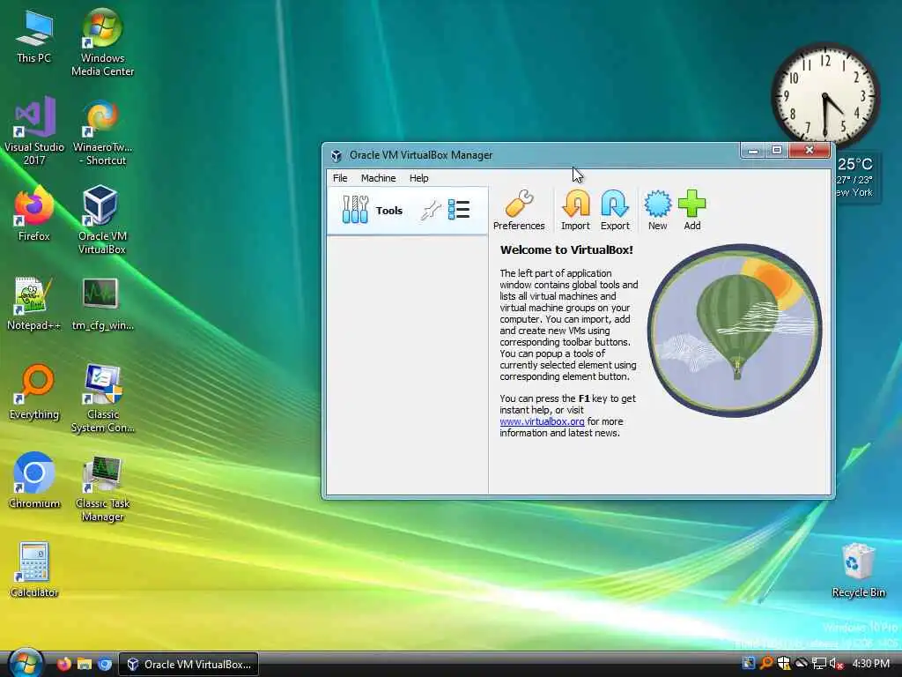This screenshot has height=677, width=902.
Task: Click the OneDrive cloud tray icon
Action: click(802, 664)
